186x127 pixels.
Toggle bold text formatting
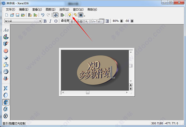click(45, 21)
